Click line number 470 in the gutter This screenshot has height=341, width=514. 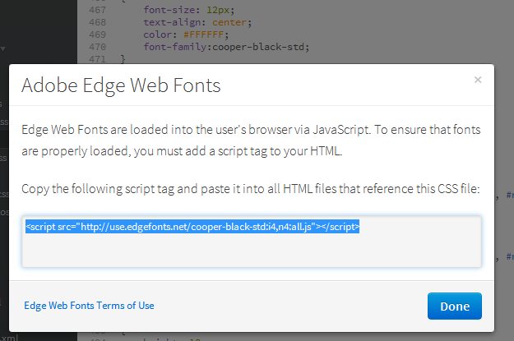(x=97, y=47)
